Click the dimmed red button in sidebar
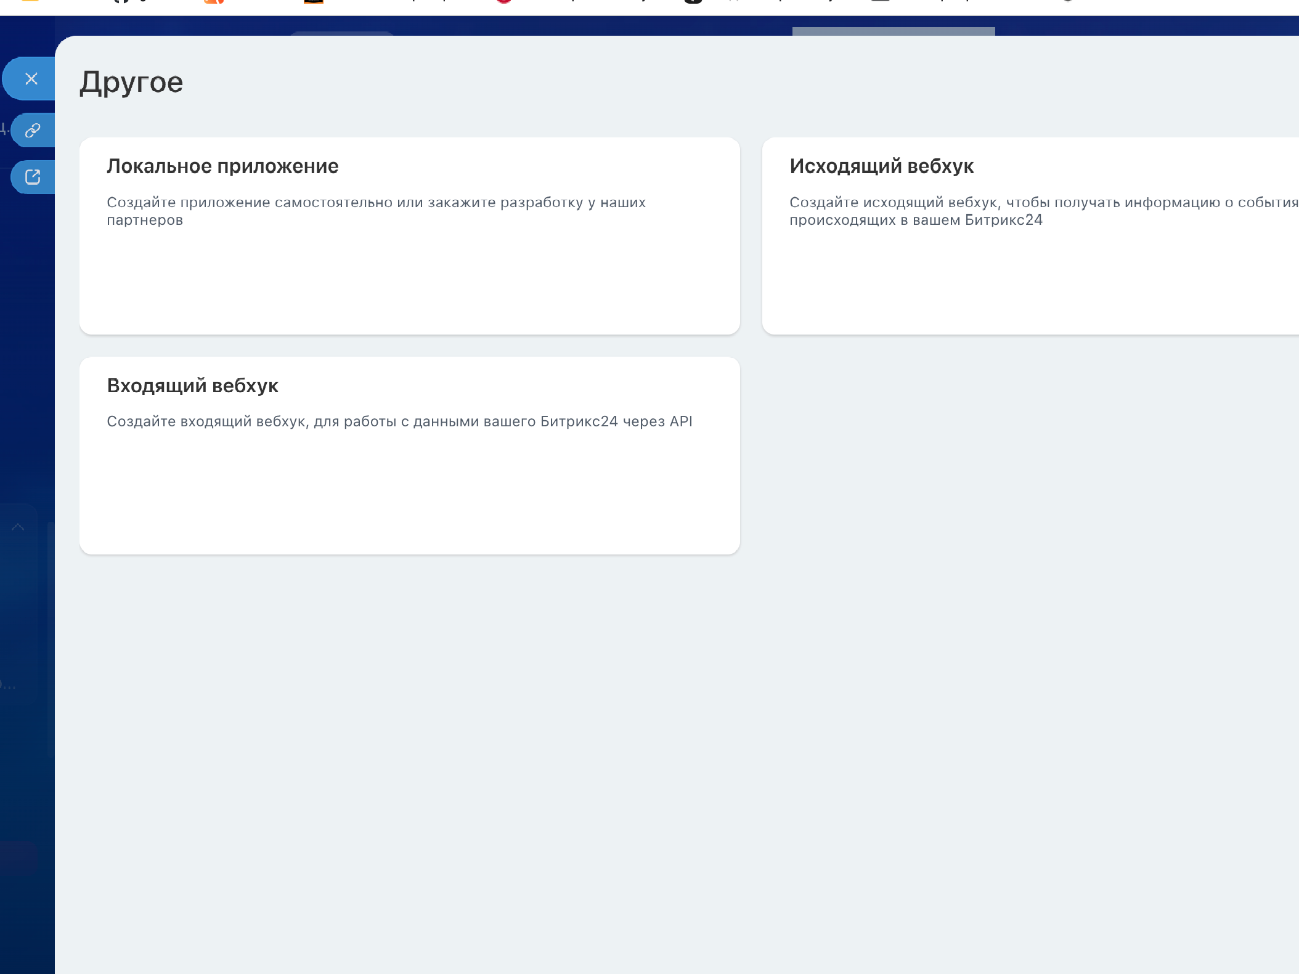Viewport: 1299px width, 974px height. [18, 856]
